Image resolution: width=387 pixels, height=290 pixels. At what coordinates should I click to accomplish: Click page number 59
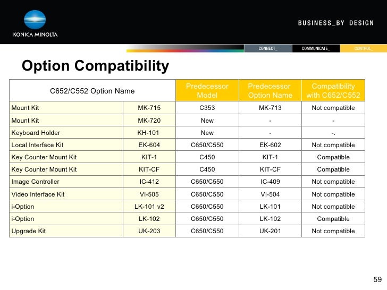[377, 279]
